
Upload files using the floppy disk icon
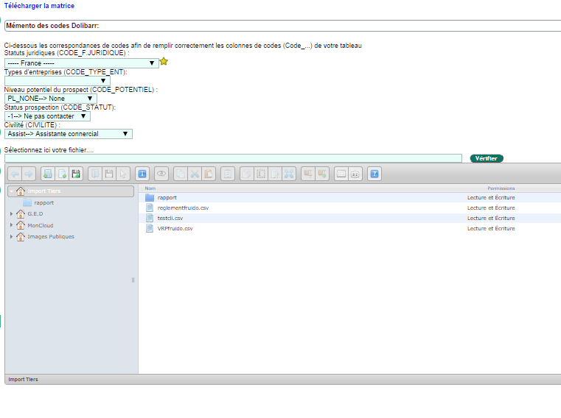point(76,174)
